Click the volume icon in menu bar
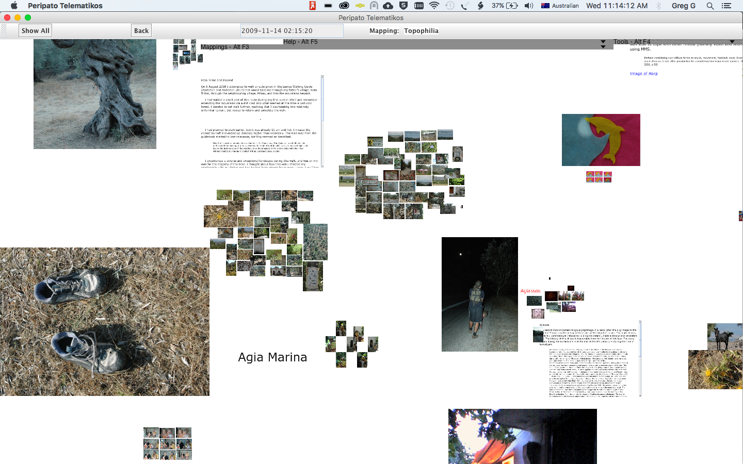 coord(529,6)
